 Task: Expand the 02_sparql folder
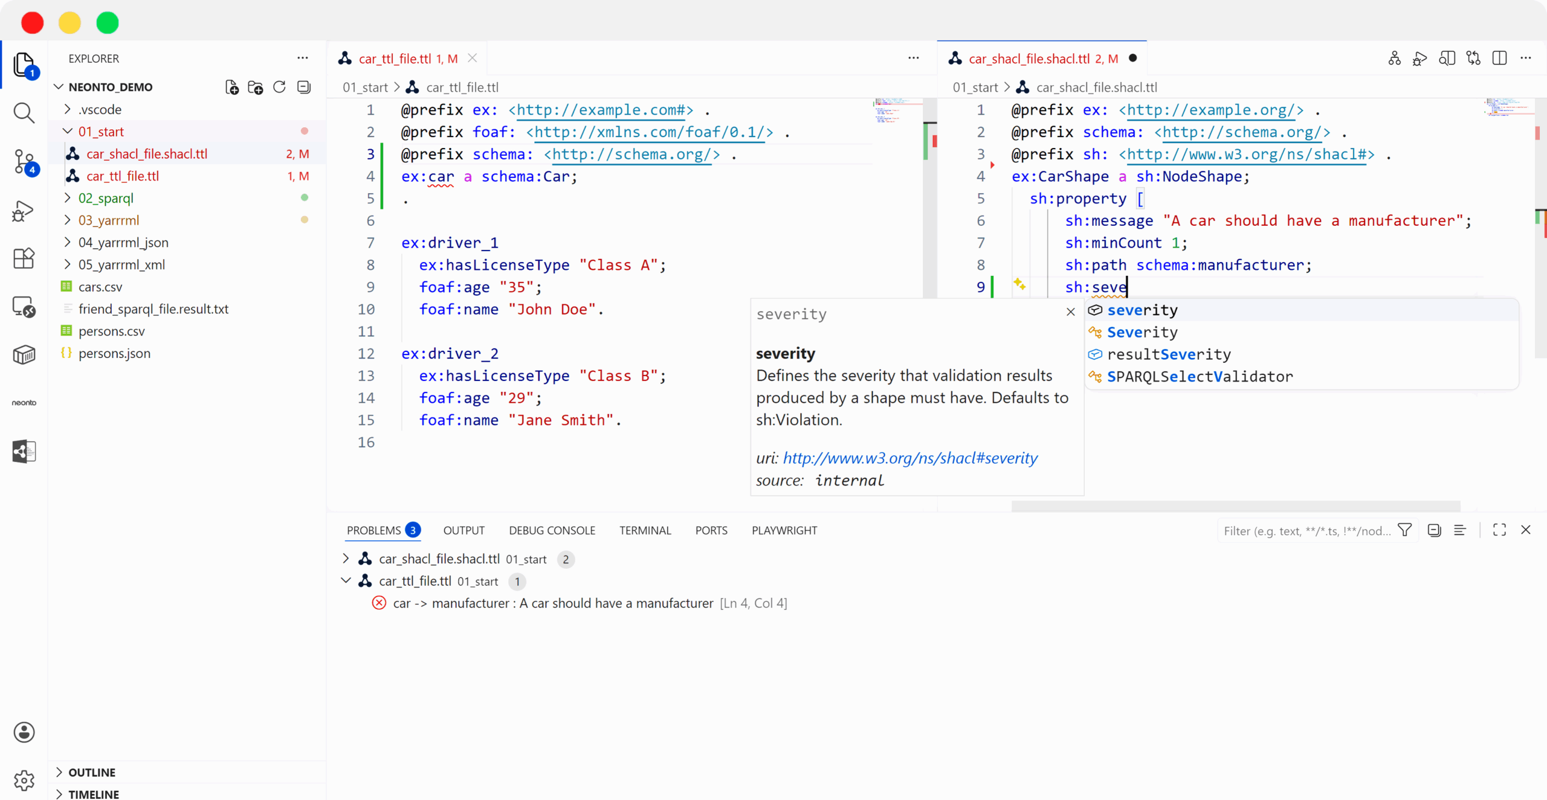106,198
